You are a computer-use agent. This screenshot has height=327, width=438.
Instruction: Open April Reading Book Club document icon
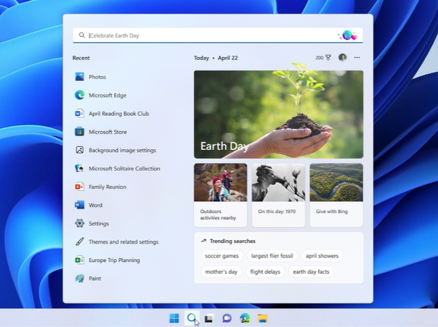(x=80, y=114)
